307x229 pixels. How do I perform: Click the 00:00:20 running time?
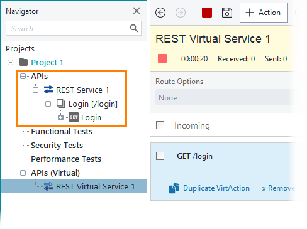coord(194,59)
